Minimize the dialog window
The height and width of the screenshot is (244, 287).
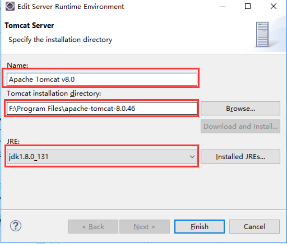click(223, 6)
